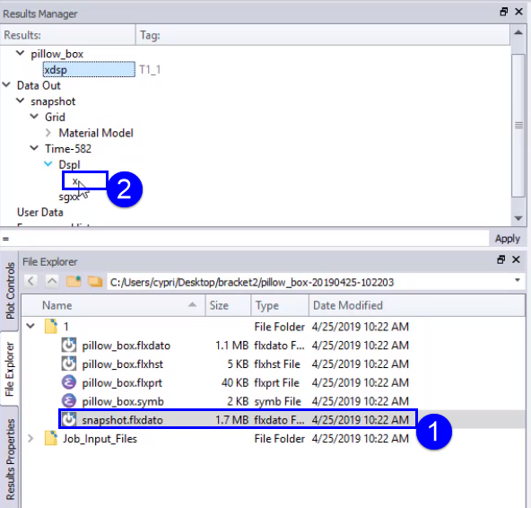Collapse the Grid tree node

34,117
